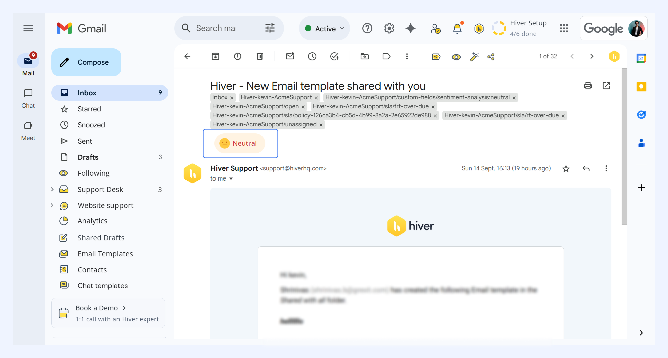Click the Hiver hexagon icon in header
Screen dimensions: 668x358
click(x=479, y=29)
